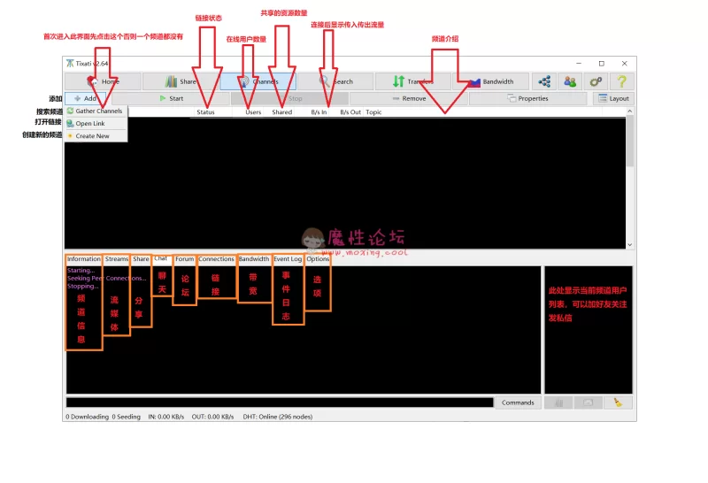Image resolution: width=708 pixels, height=483 pixels.
Task: Open the Transfers section
Action: click(413, 81)
